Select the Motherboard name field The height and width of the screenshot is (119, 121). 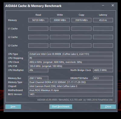(x=70, y=90)
